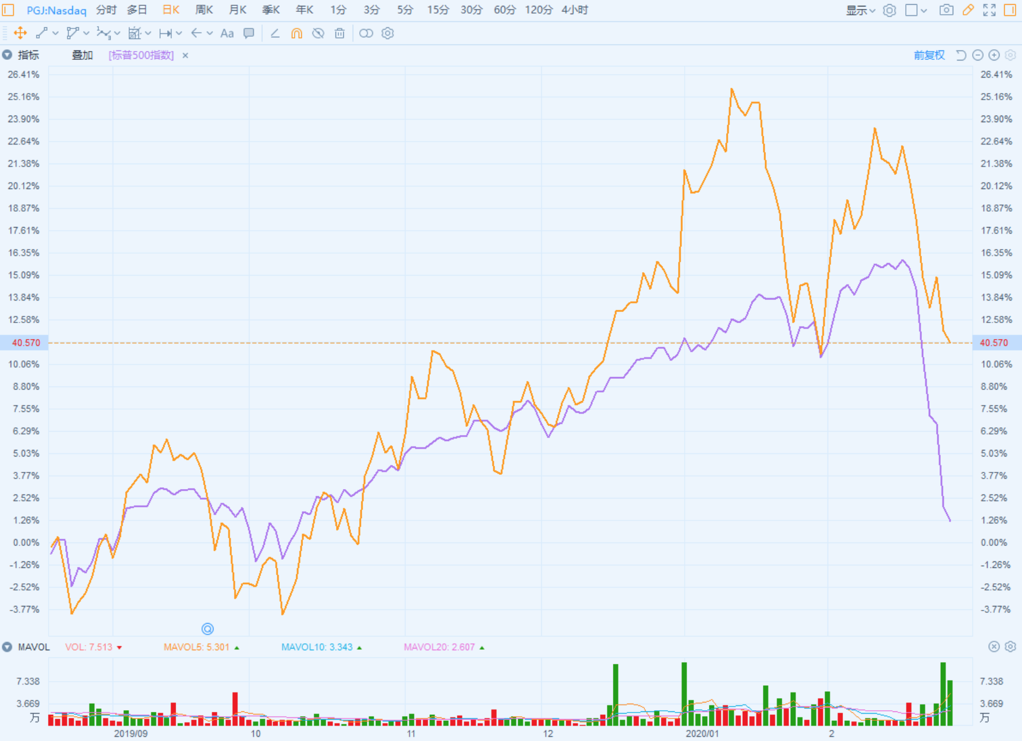Select the Aa text annotation tool
1022x741 pixels.
[x=226, y=34]
